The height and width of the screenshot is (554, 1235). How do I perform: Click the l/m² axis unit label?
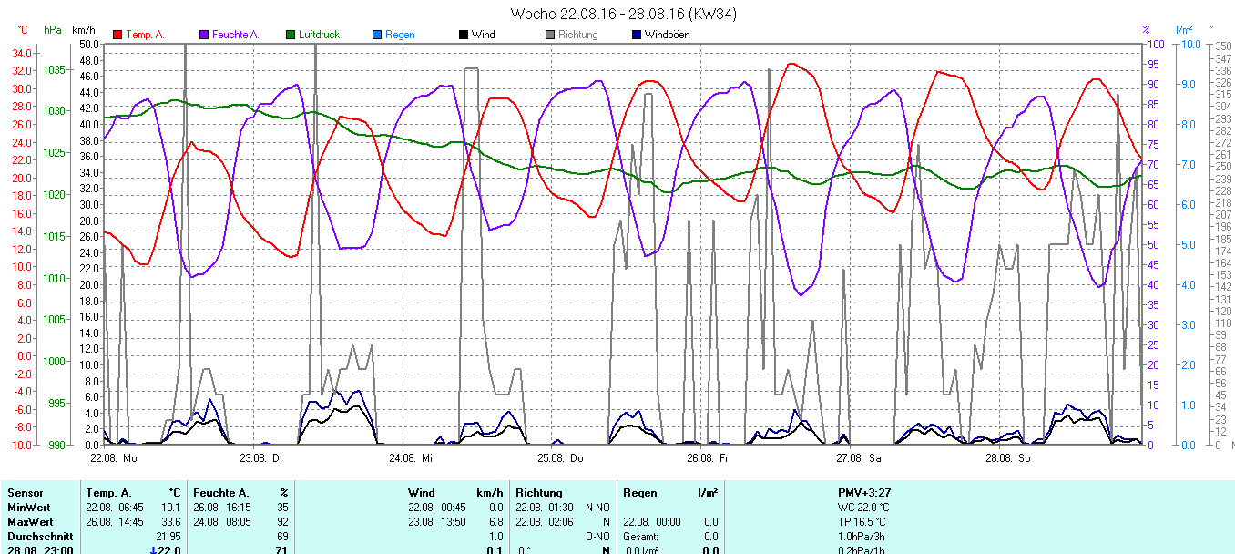pyautogui.click(x=1183, y=30)
